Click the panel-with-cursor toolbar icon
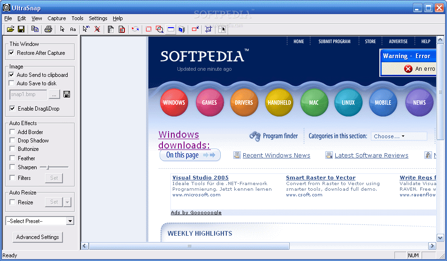The height and width of the screenshot is (261, 447). point(222,29)
